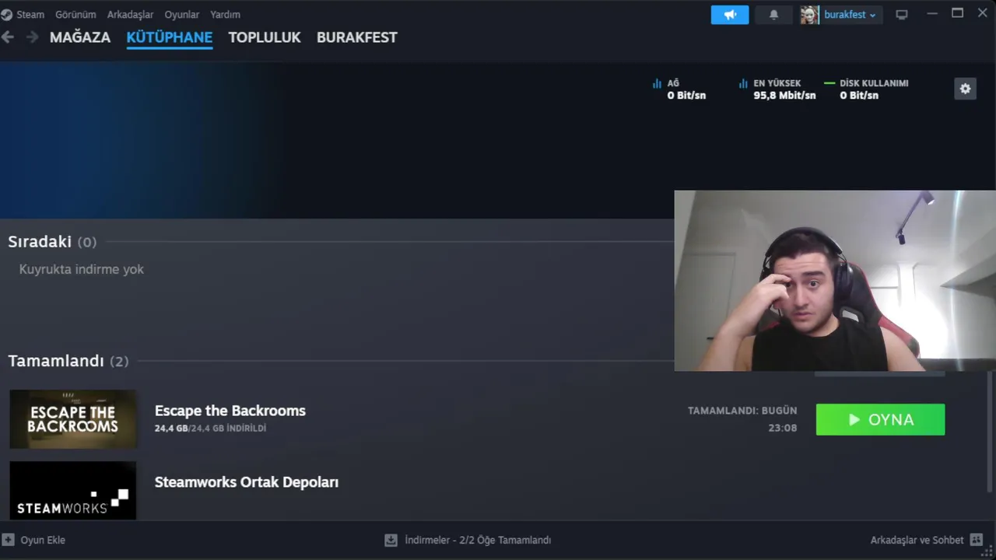Click the DİSK KULLANIMI green indicator
The width and height of the screenshot is (996, 560).
pyautogui.click(x=829, y=83)
